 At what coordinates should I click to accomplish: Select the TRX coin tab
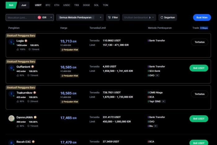coord(77,5)
